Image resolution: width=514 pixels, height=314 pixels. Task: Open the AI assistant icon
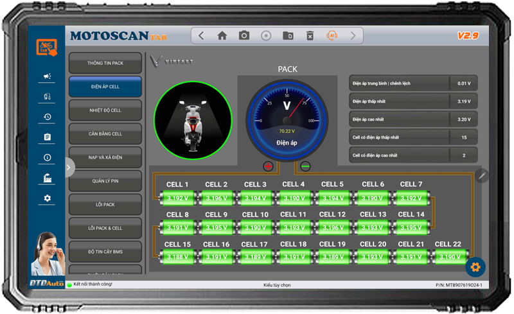[x=332, y=35]
